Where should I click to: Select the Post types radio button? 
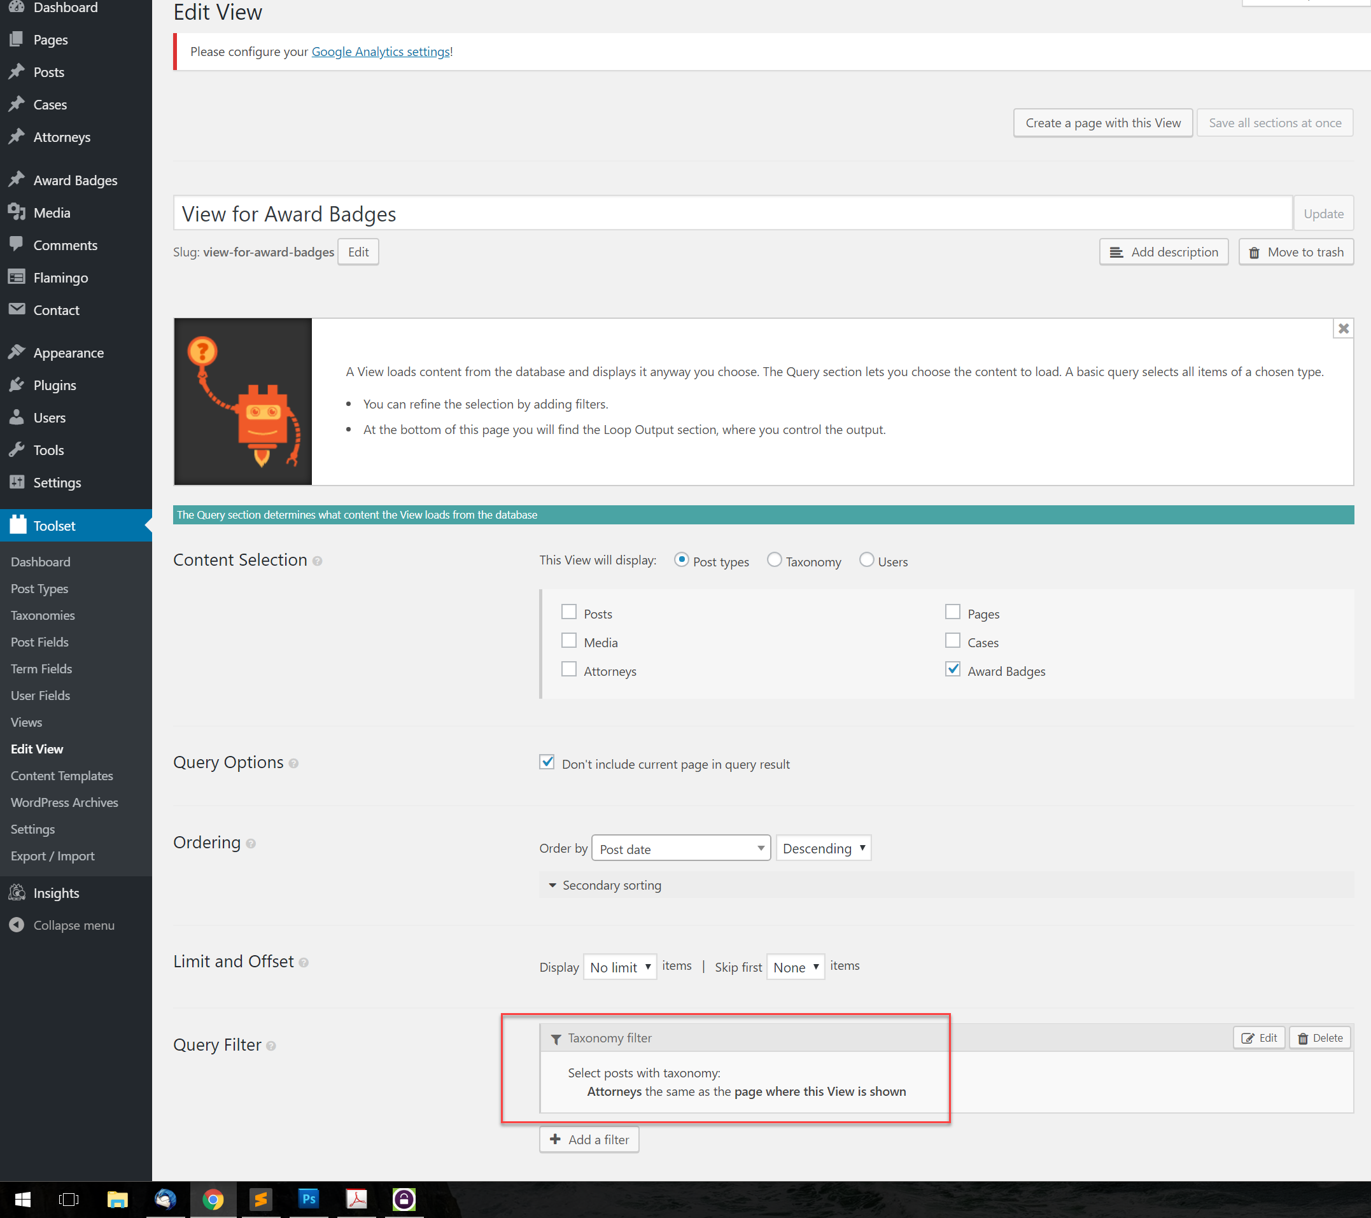(682, 559)
